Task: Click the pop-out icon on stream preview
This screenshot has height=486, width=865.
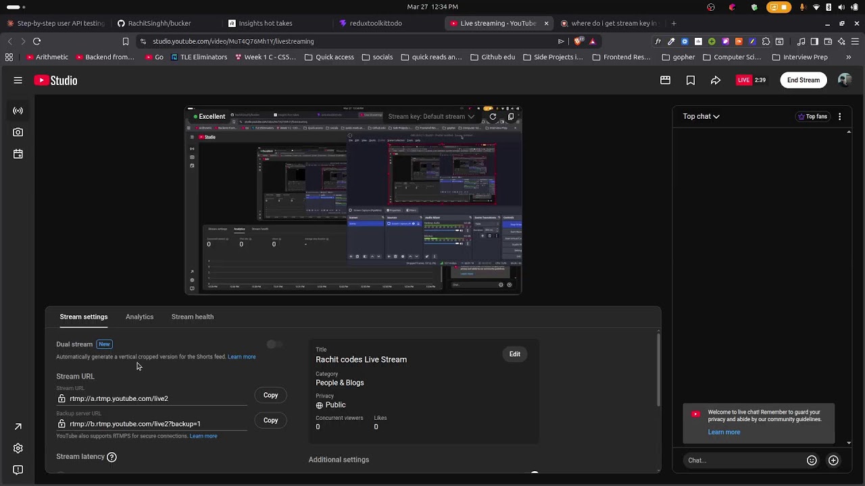Action: click(x=510, y=117)
